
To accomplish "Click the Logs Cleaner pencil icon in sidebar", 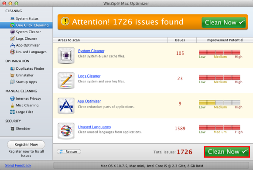I will [12, 38].
